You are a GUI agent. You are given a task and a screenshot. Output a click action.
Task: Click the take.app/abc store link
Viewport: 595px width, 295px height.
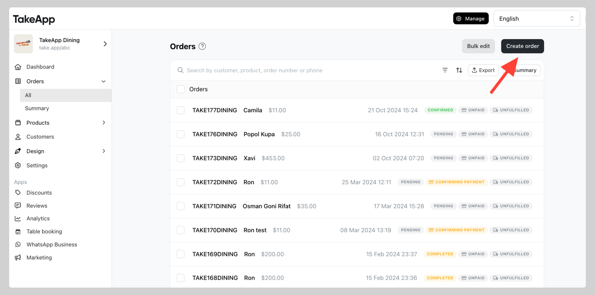(x=55, y=48)
